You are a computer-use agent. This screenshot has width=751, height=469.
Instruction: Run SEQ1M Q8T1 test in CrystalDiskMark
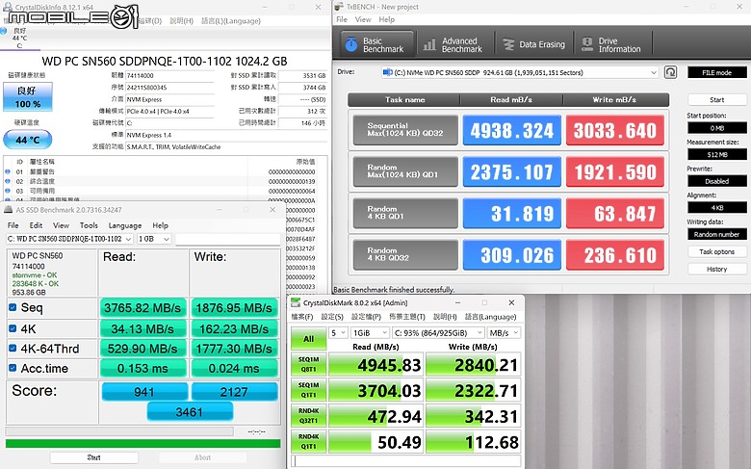click(308, 365)
